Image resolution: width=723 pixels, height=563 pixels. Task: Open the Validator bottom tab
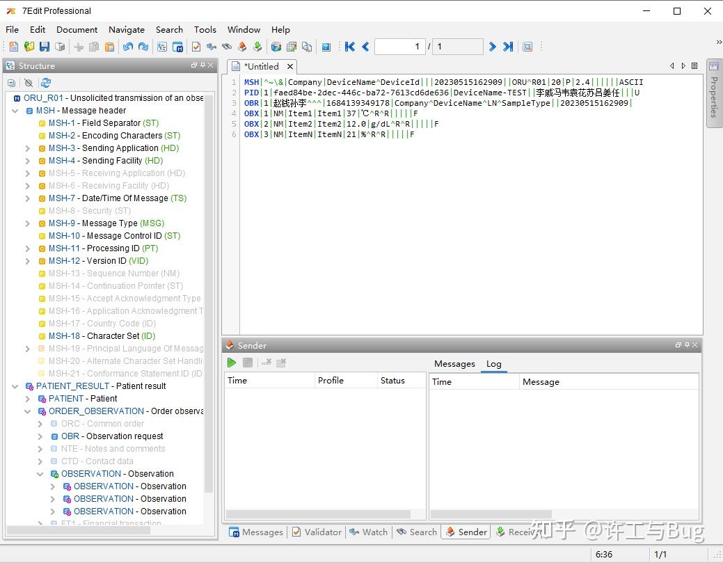(317, 532)
